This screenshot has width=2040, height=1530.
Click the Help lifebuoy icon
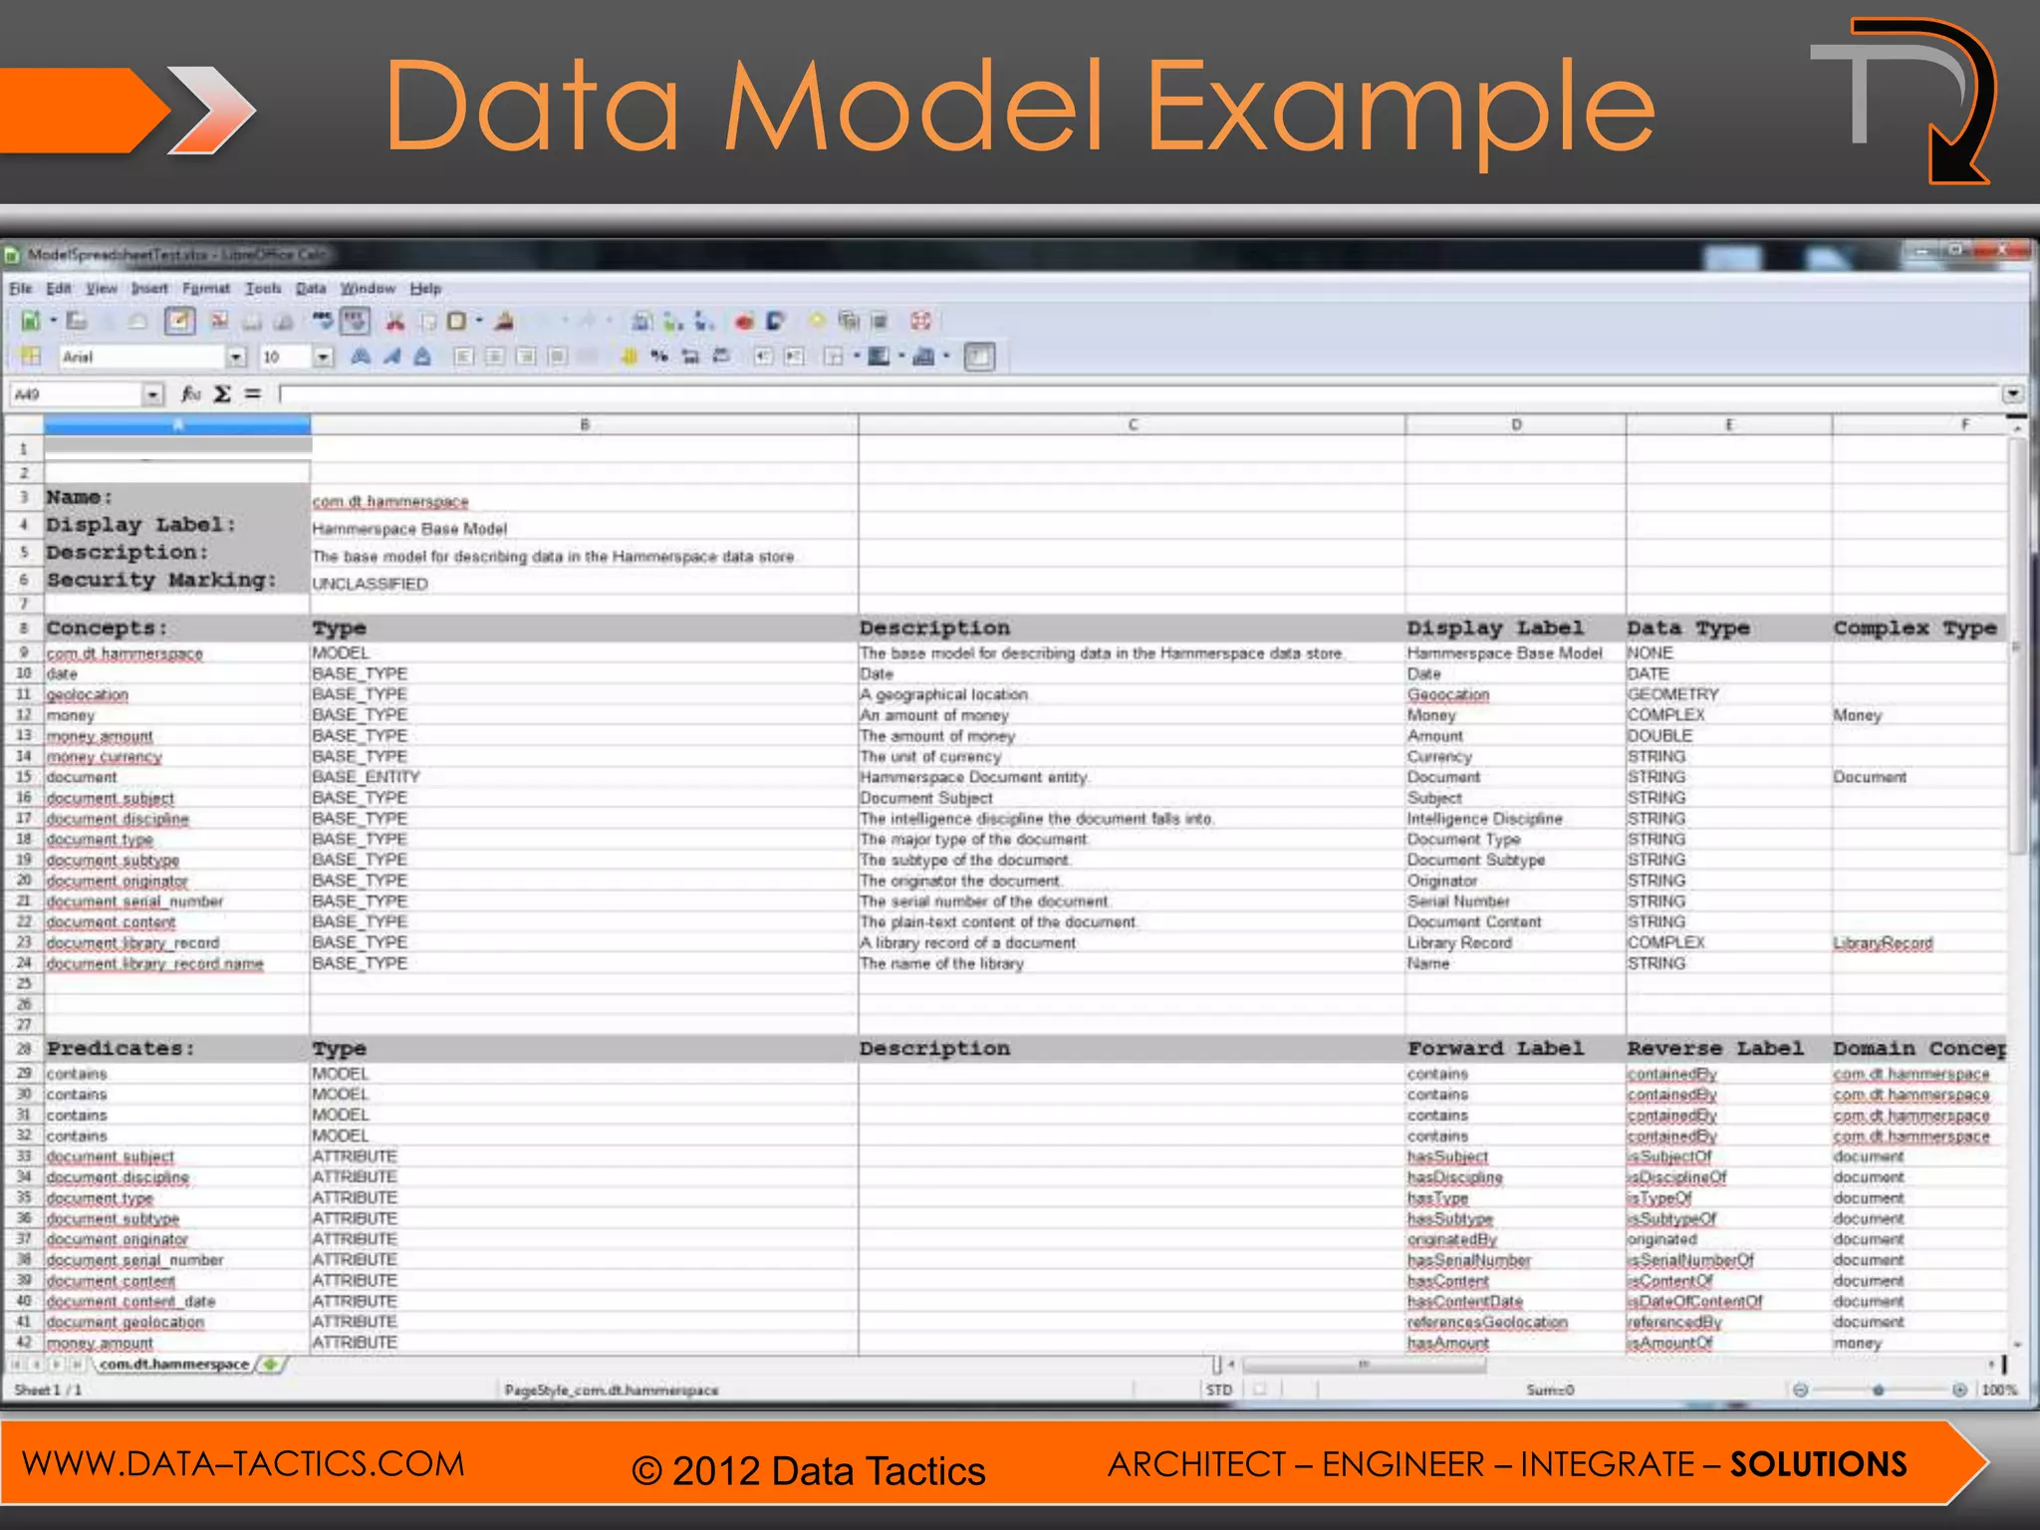click(x=920, y=321)
